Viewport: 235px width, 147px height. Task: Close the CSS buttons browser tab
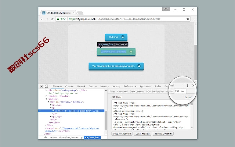tap(73, 13)
